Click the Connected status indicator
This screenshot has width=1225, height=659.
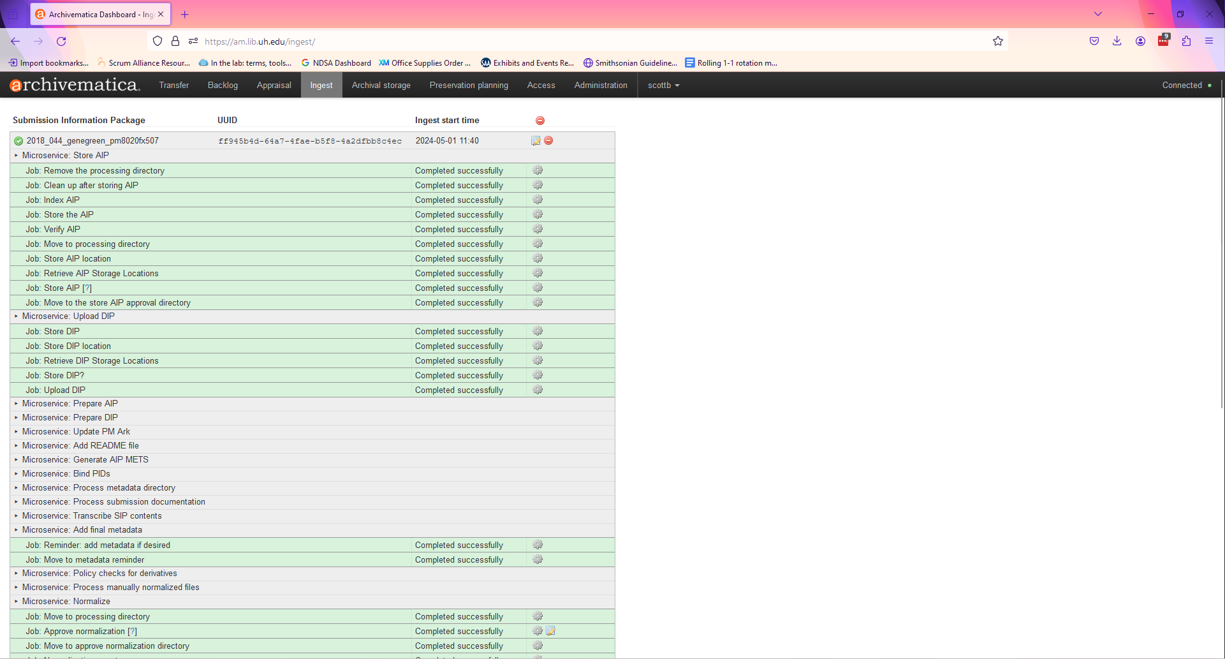[x=1187, y=85]
